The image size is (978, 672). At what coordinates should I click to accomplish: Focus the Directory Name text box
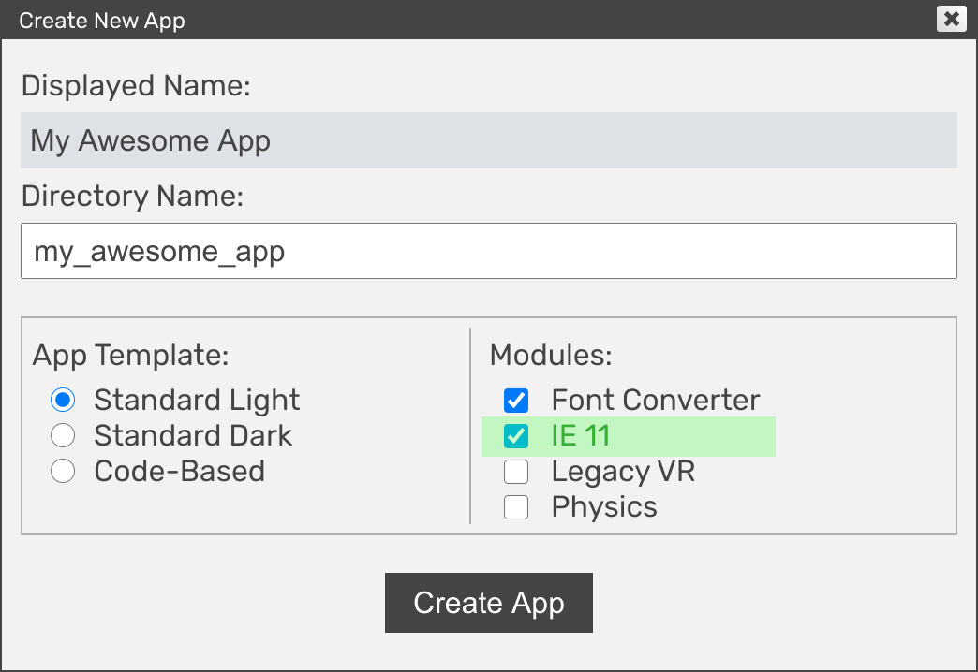tap(488, 251)
